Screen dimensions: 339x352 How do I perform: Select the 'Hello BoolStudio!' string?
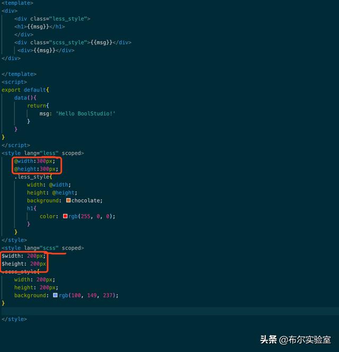pos(85,113)
